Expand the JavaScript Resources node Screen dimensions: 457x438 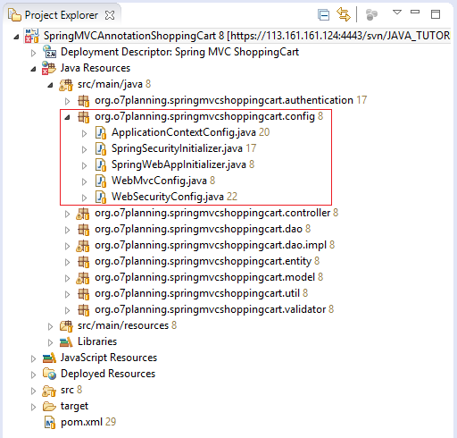(33, 358)
